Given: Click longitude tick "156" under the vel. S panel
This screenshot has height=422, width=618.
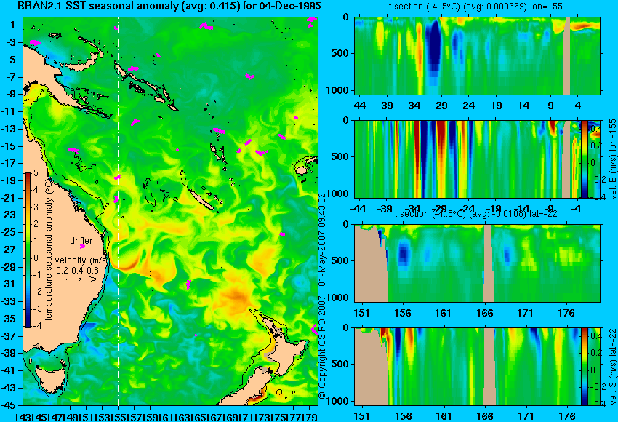Looking at the screenshot, I should click(x=403, y=416).
